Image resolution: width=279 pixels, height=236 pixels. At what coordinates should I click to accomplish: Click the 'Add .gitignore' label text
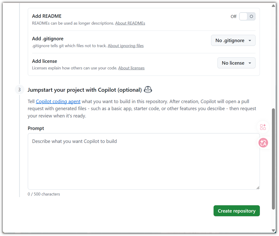click(x=48, y=39)
